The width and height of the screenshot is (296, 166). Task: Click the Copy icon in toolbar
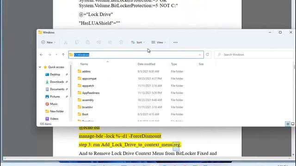point(77,42)
